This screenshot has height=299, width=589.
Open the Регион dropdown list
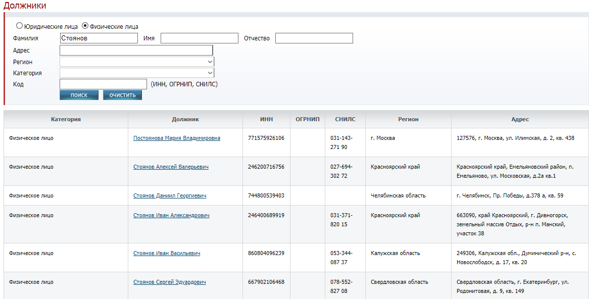pos(136,62)
